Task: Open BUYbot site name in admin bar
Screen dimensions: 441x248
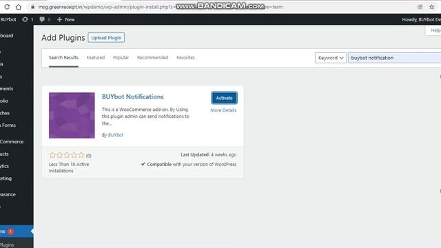Action: pyautogui.click(x=8, y=19)
